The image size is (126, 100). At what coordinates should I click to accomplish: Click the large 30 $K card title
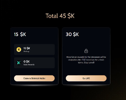click(72, 34)
